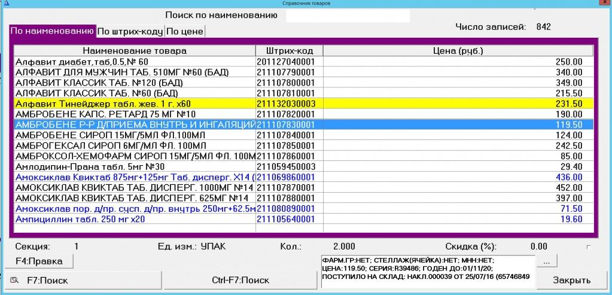Switch to the По штрих-коду tab
The image size is (612, 295).
coord(130,32)
